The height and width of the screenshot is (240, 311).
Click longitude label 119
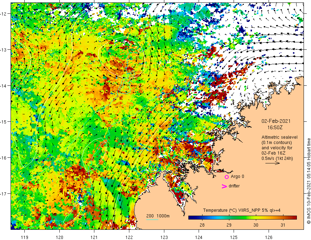coord(25,237)
